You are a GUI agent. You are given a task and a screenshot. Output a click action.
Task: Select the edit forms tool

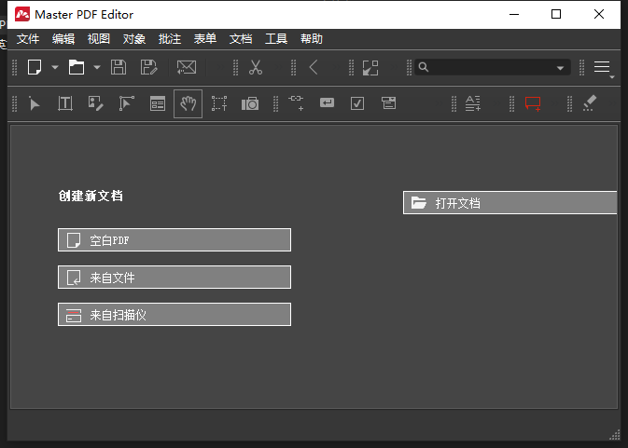click(158, 103)
